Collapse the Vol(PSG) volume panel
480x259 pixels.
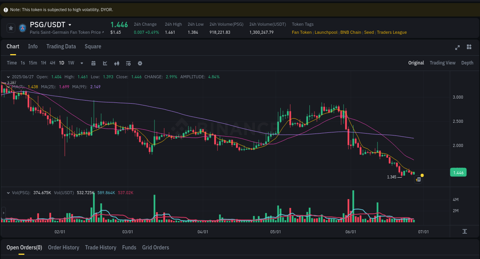(x=8, y=193)
